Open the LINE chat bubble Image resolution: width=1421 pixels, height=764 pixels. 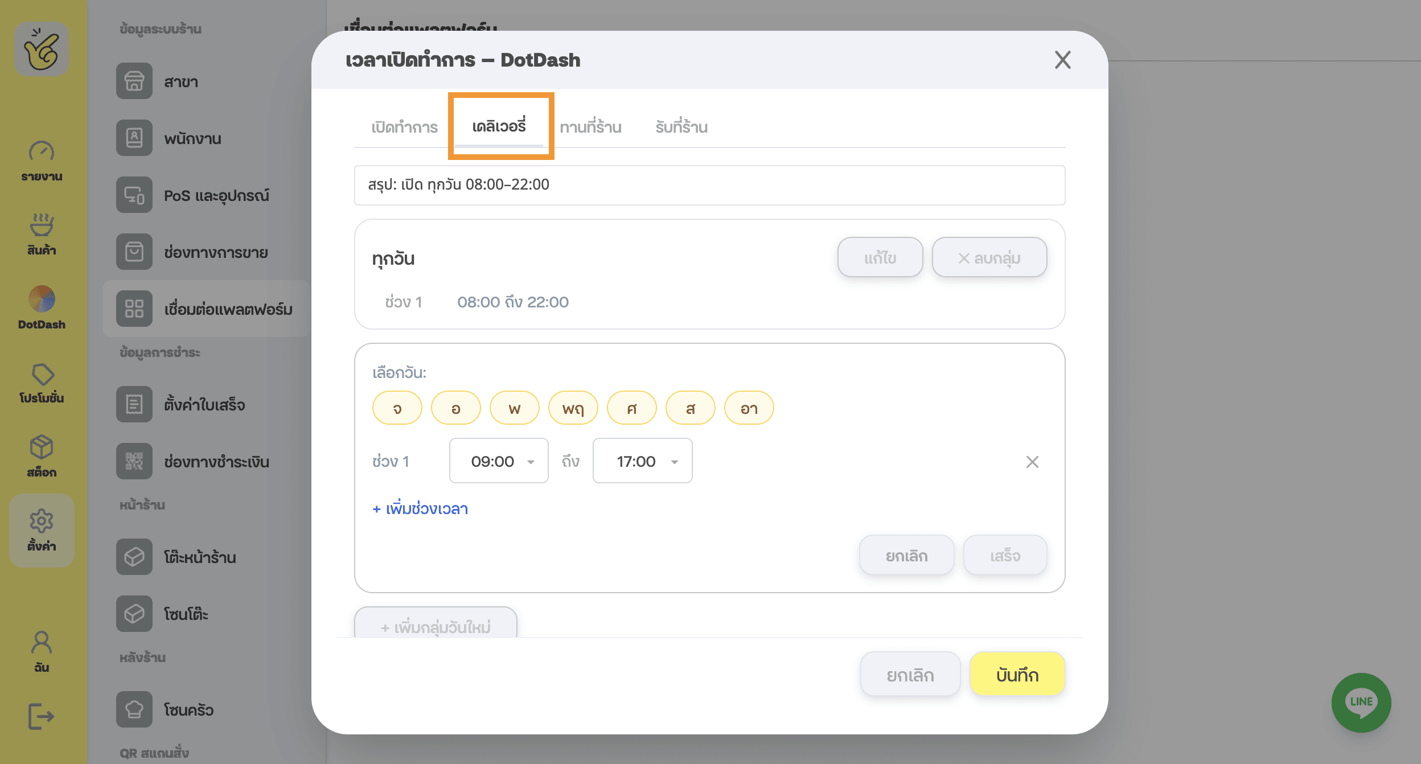[1361, 703]
